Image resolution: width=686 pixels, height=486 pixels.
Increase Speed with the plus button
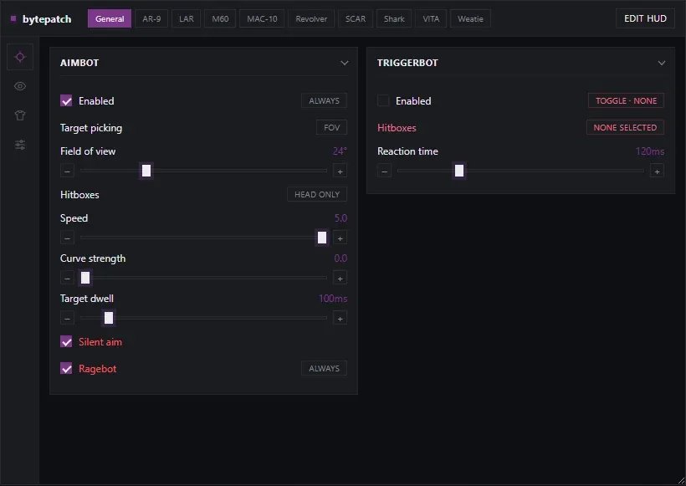pyautogui.click(x=340, y=238)
